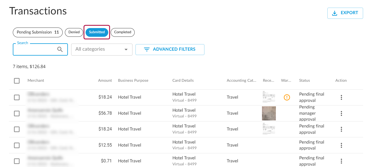The width and height of the screenshot is (371, 167).
Task: Click the download icon in Export button
Action: (334, 13)
